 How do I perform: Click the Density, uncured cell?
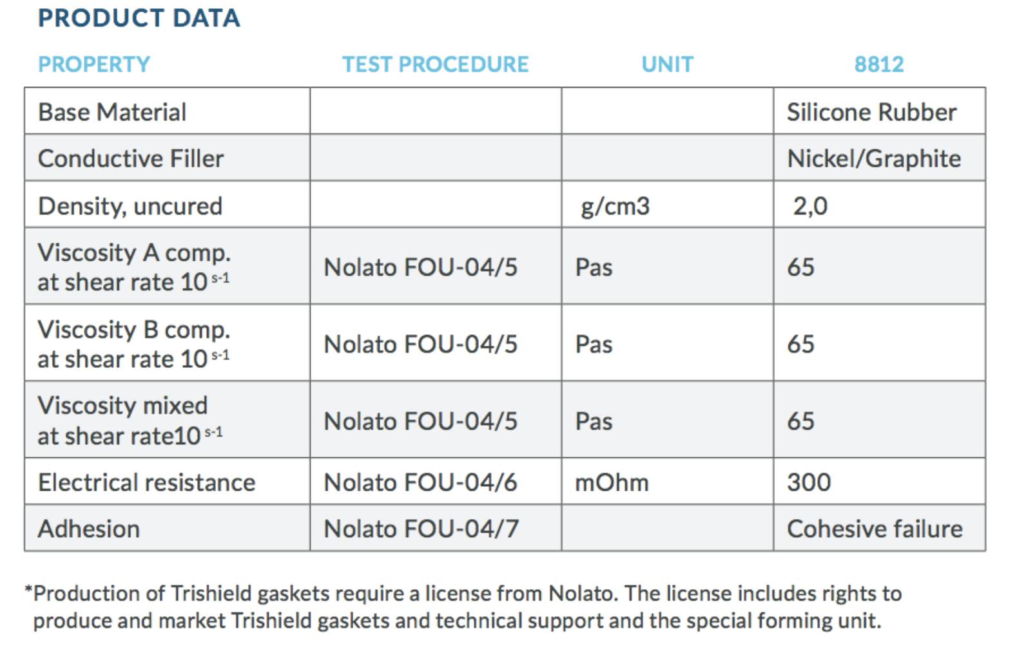tap(168, 204)
